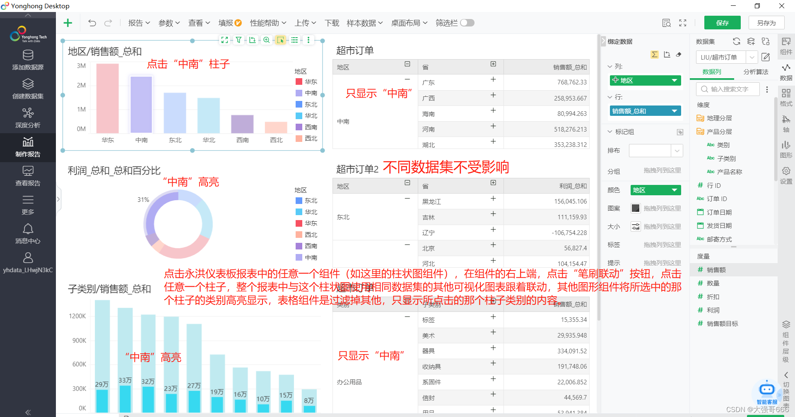Click the 图案 pattern swatch
Image resolution: width=795 pixels, height=417 pixels.
[x=636, y=208]
